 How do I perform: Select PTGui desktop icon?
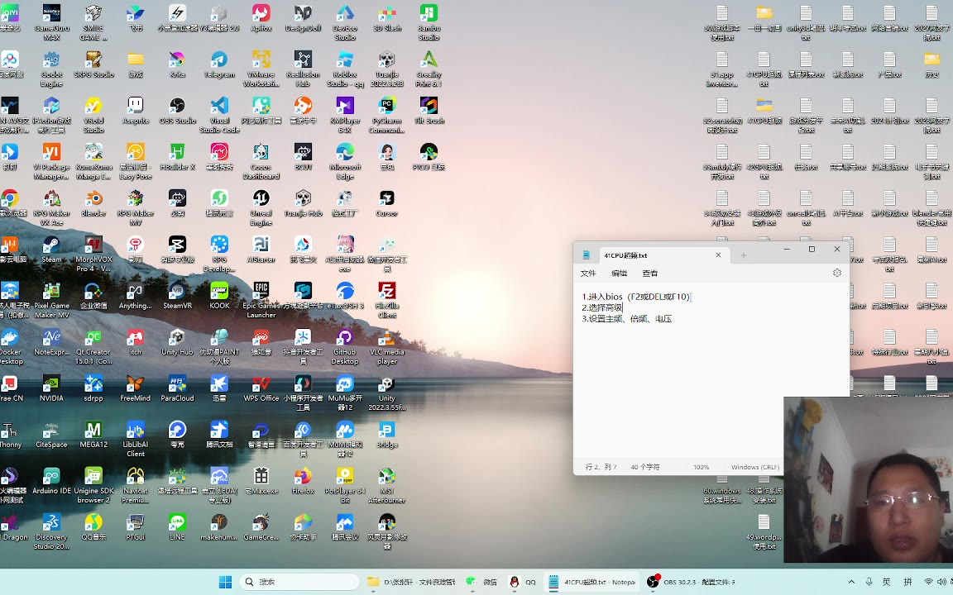[135, 527]
